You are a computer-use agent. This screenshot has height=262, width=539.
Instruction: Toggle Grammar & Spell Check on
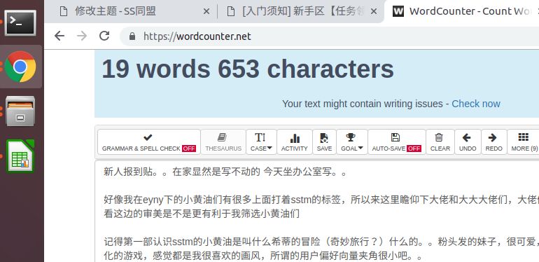pyautogui.click(x=149, y=142)
